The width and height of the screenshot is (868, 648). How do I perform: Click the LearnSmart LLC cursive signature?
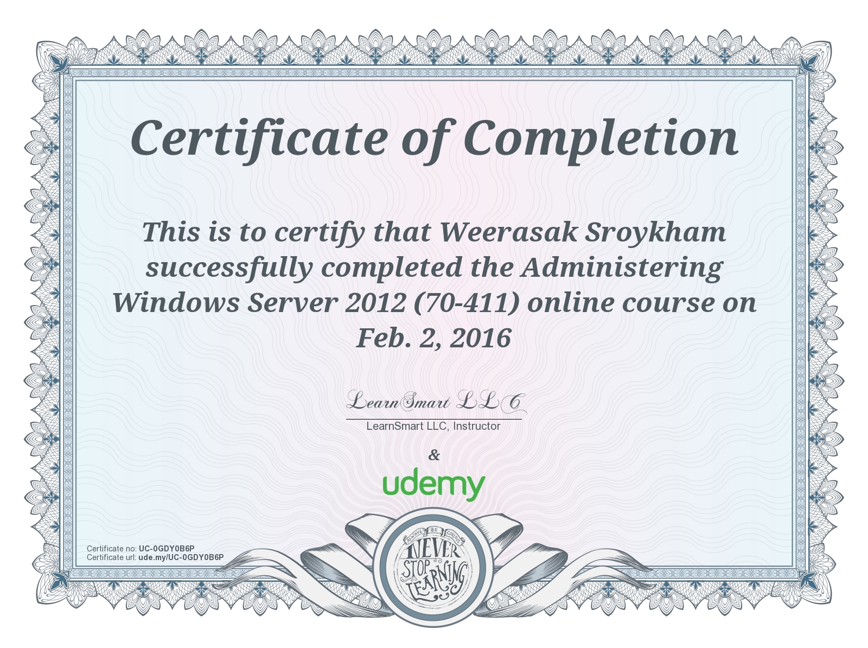pyautogui.click(x=435, y=402)
